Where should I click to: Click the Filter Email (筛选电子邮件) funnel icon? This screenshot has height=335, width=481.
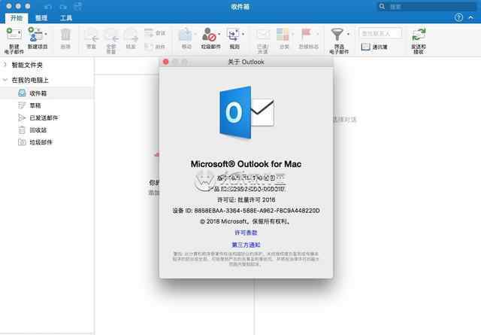pyautogui.click(x=337, y=35)
